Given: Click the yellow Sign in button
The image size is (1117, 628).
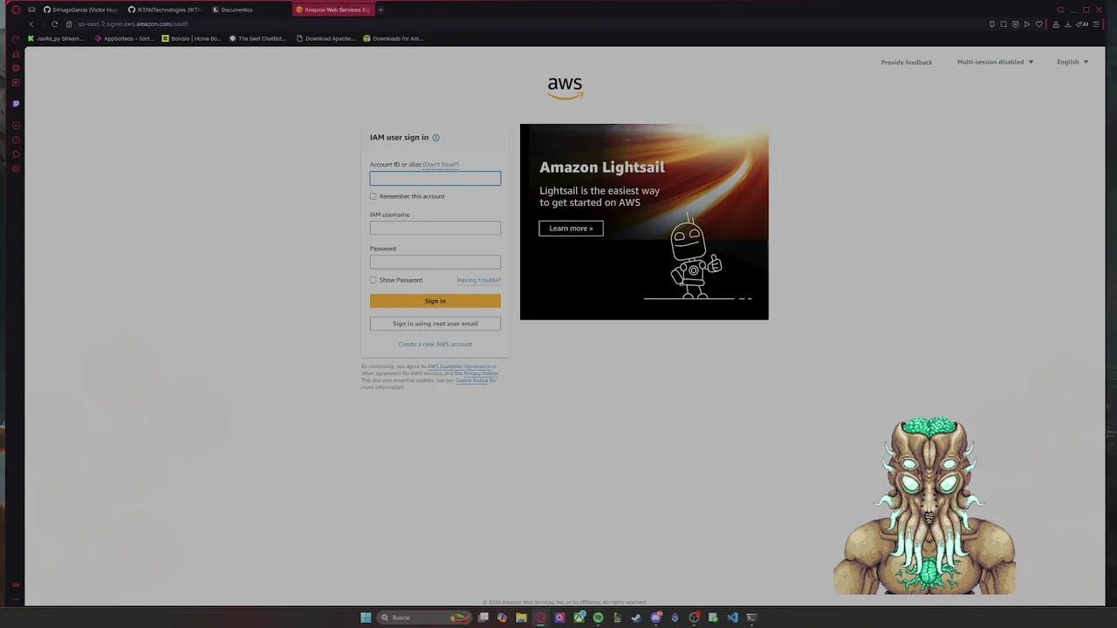Looking at the screenshot, I should click(x=435, y=301).
